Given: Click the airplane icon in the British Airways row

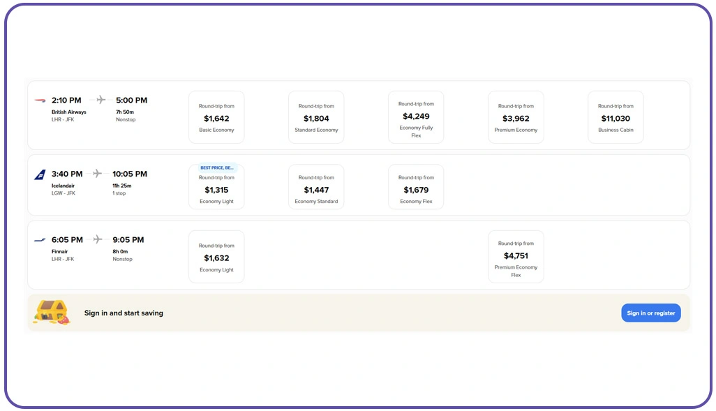Looking at the screenshot, I should (x=100, y=100).
